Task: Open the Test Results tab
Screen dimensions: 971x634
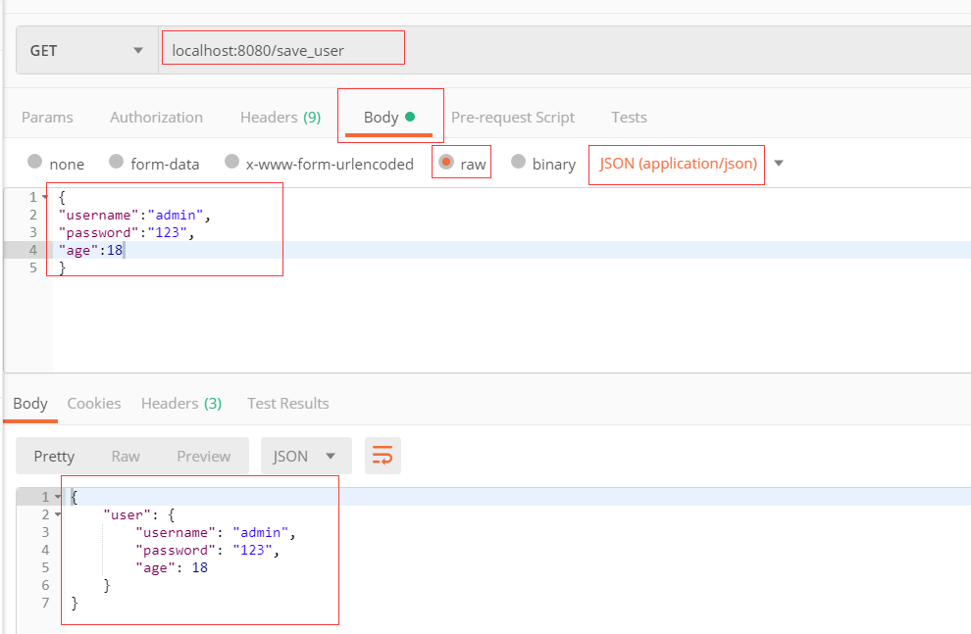Action: coord(288,404)
